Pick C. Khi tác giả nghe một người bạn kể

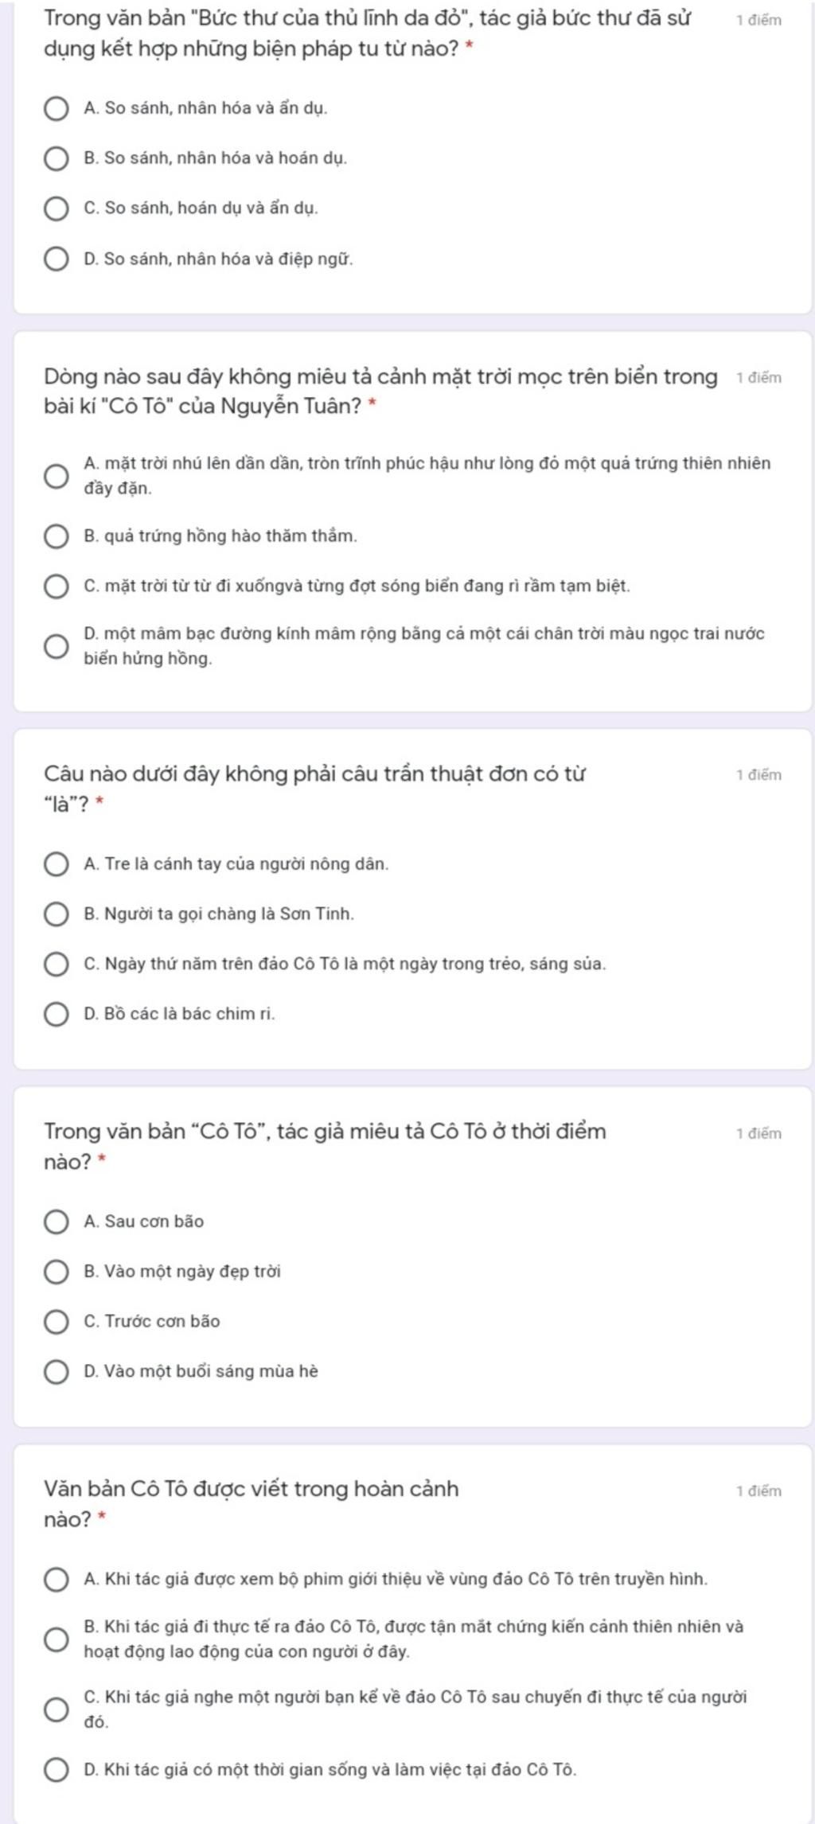click(x=56, y=1709)
